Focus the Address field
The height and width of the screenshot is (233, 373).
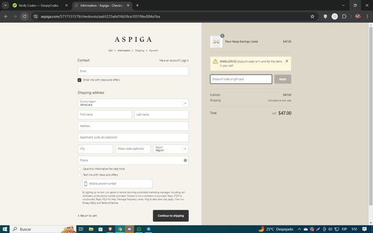[x=133, y=126]
